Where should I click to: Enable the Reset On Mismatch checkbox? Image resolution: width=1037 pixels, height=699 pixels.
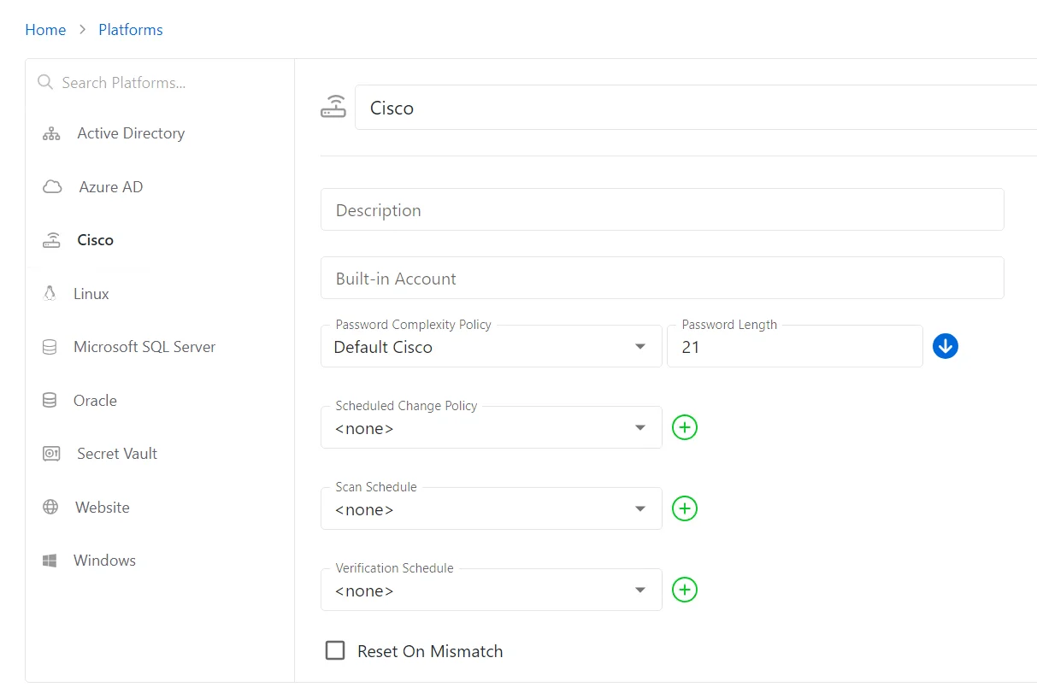pos(335,650)
